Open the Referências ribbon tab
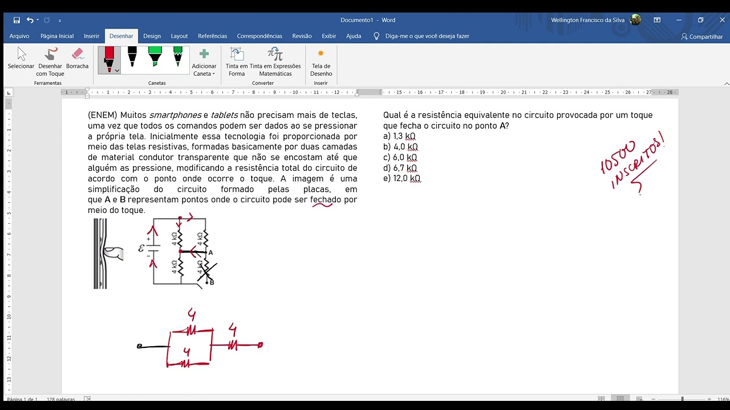730x410 pixels. pyautogui.click(x=212, y=36)
